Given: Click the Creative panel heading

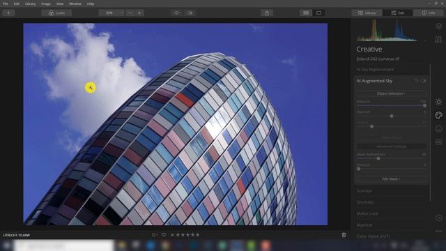Looking at the screenshot, I should click(x=369, y=50).
